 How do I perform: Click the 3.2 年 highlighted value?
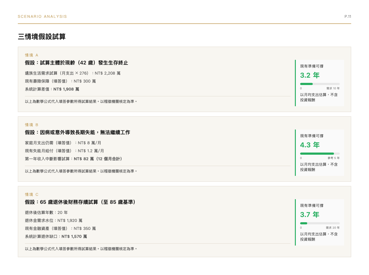click(x=310, y=76)
